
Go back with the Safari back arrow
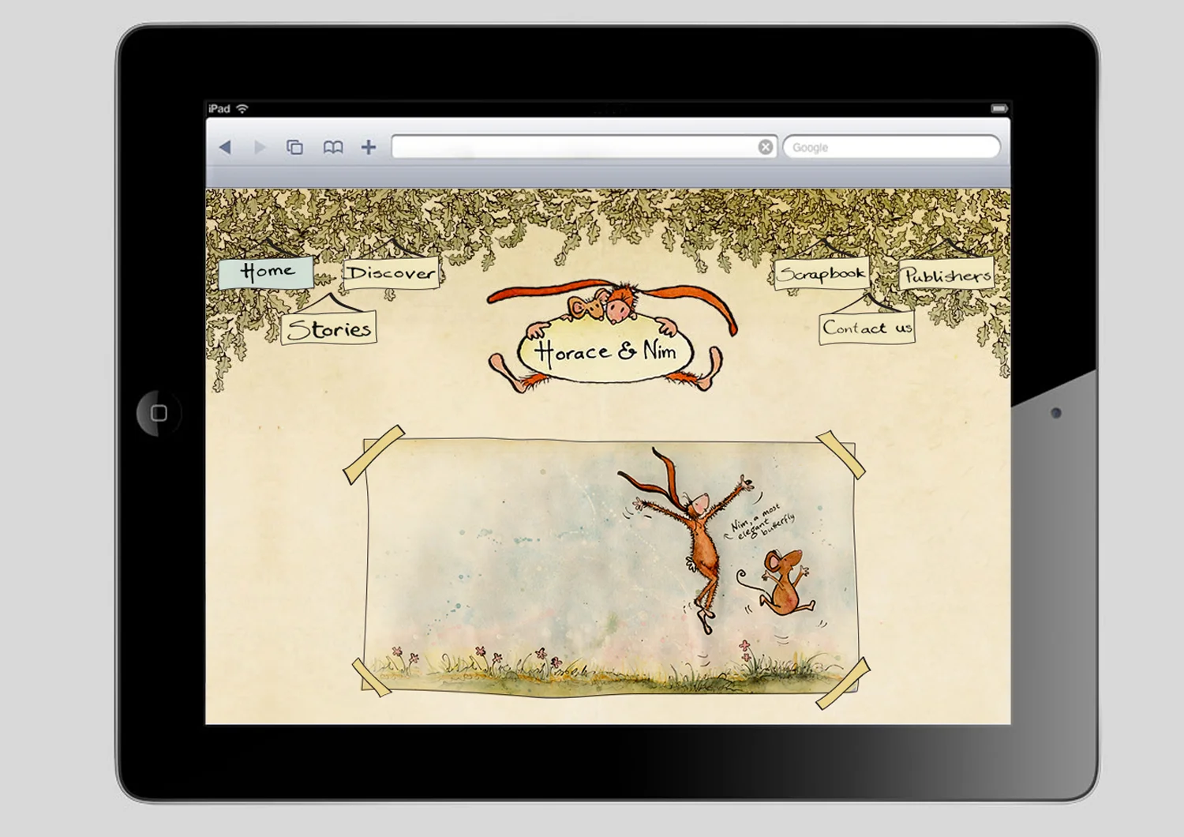click(225, 147)
